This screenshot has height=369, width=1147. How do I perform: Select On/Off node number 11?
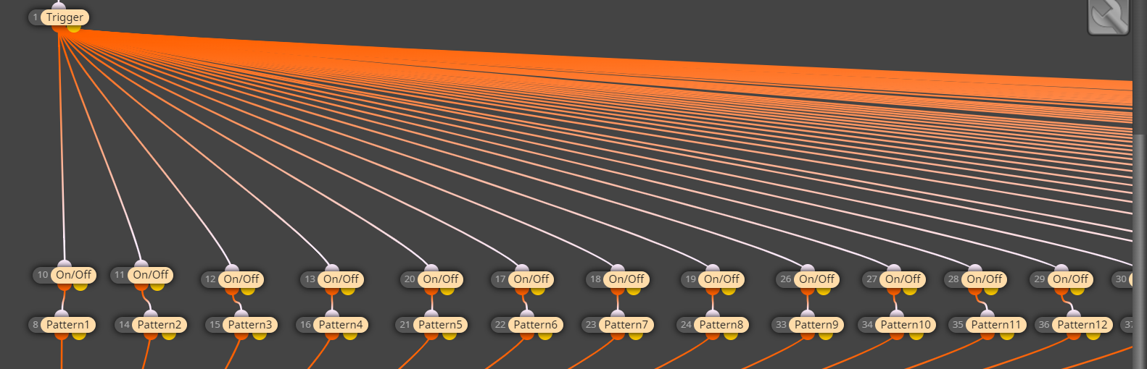click(150, 275)
